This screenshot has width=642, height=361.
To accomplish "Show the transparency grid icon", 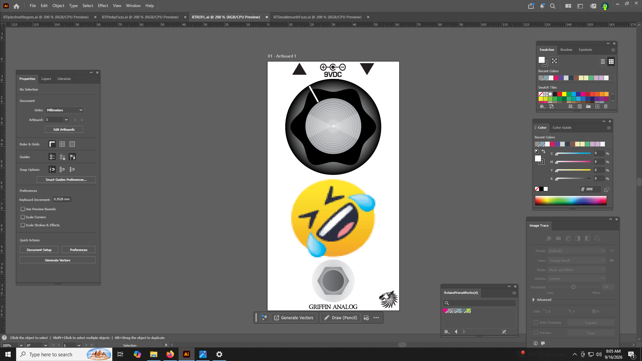I will [72, 144].
